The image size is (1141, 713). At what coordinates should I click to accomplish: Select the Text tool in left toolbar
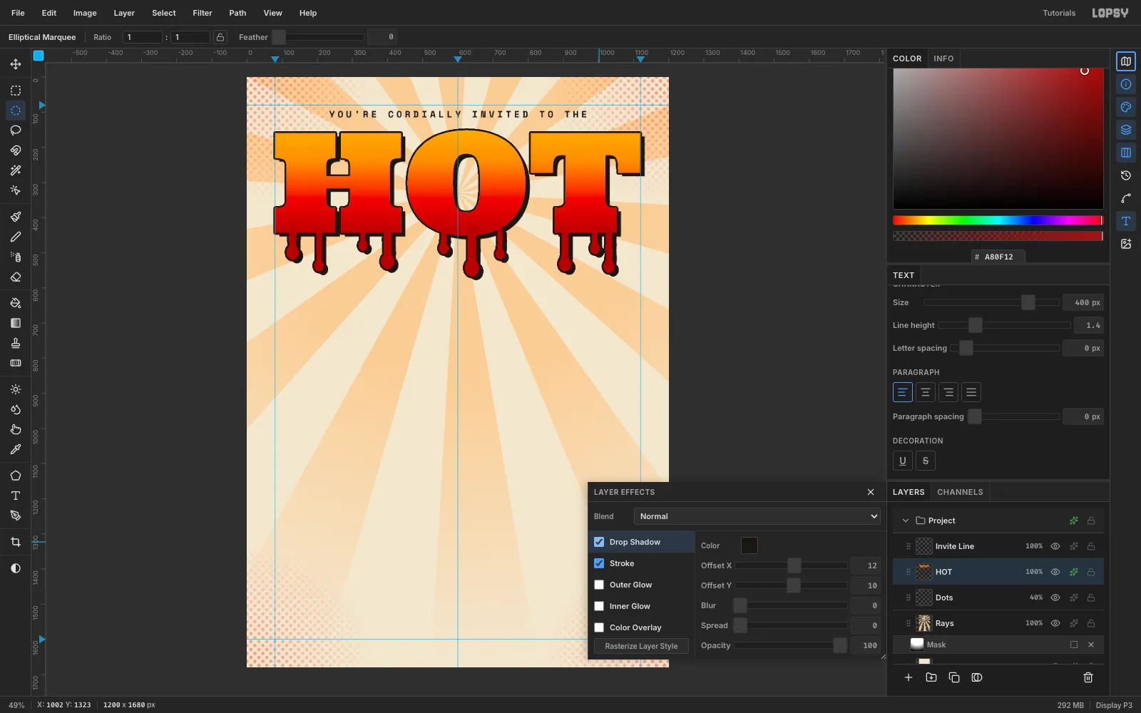click(16, 496)
